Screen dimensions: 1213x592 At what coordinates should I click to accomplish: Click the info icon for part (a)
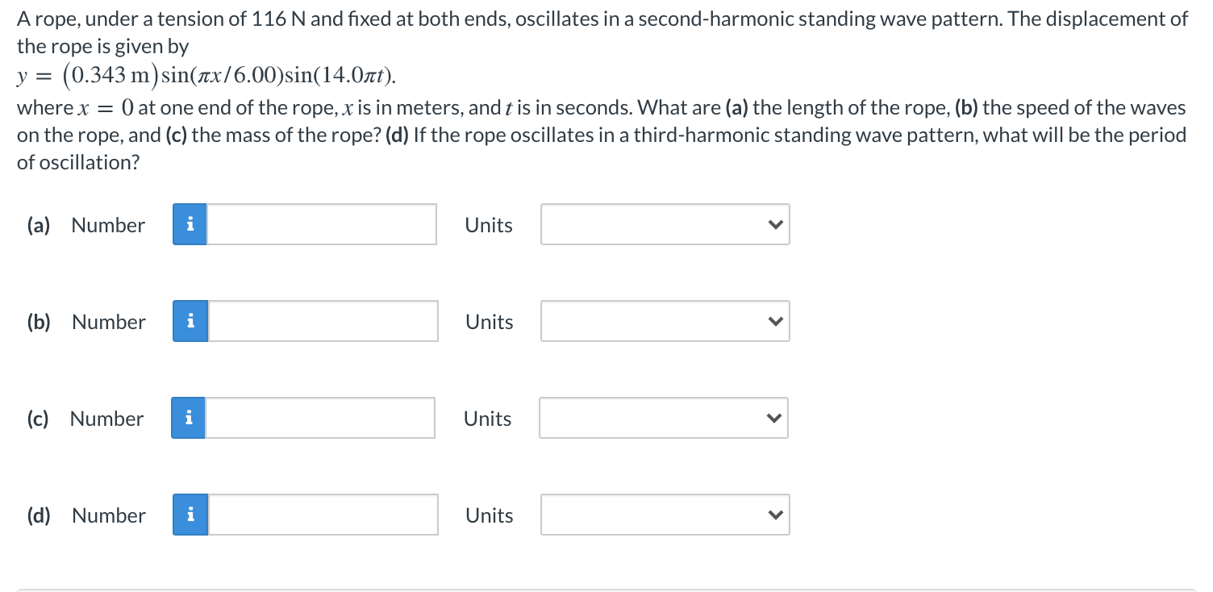190,224
